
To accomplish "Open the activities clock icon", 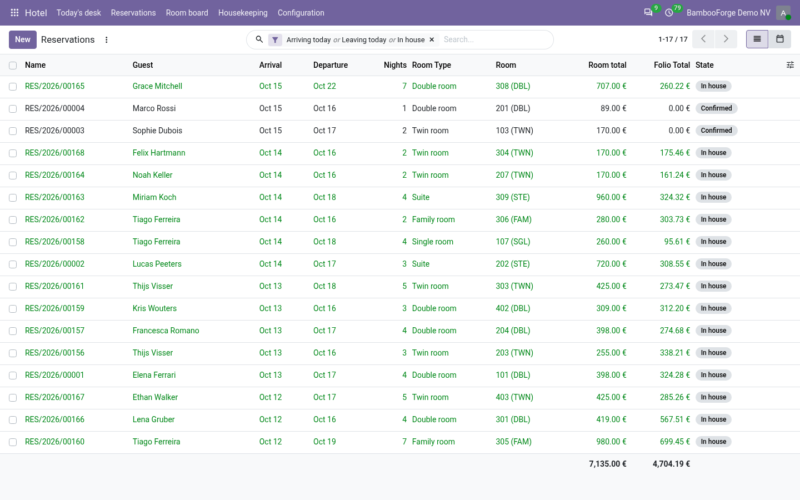I will coord(669,12).
